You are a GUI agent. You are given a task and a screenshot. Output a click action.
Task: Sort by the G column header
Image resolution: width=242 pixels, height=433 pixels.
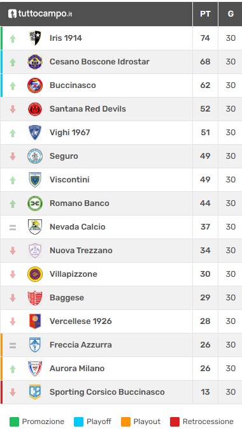click(x=231, y=14)
